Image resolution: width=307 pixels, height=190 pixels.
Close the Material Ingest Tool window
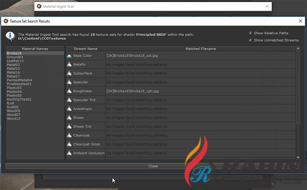[x=267, y=6]
